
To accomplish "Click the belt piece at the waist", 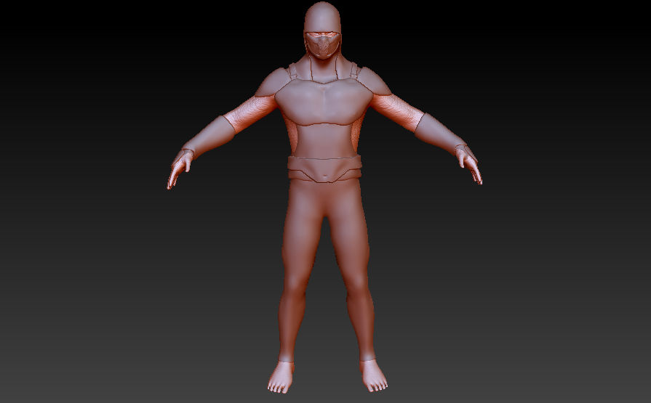I will pyautogui.click(x=324, y=168).
